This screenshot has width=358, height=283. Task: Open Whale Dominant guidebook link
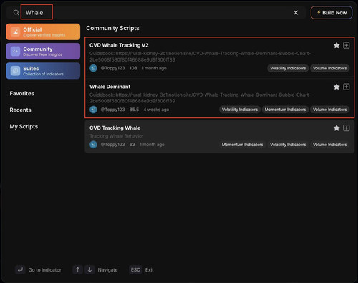(200, 98)
